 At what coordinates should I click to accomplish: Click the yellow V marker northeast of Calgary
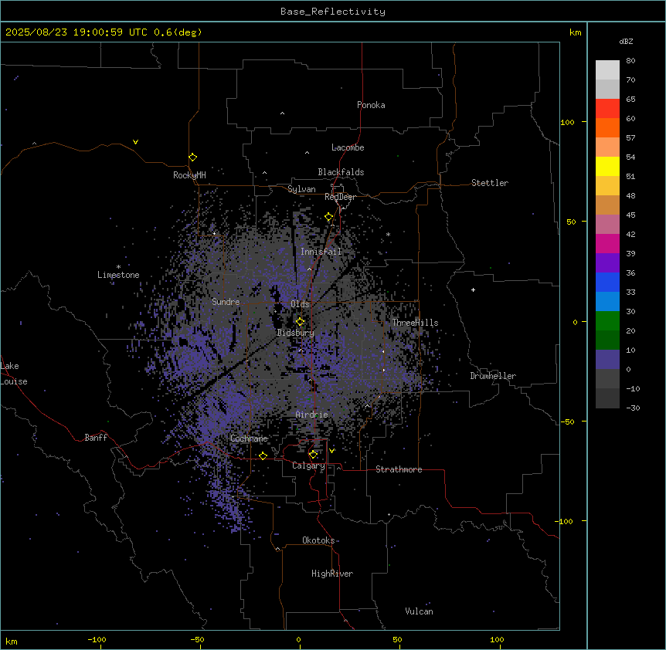pyautogui.click(x=331, y=451)
